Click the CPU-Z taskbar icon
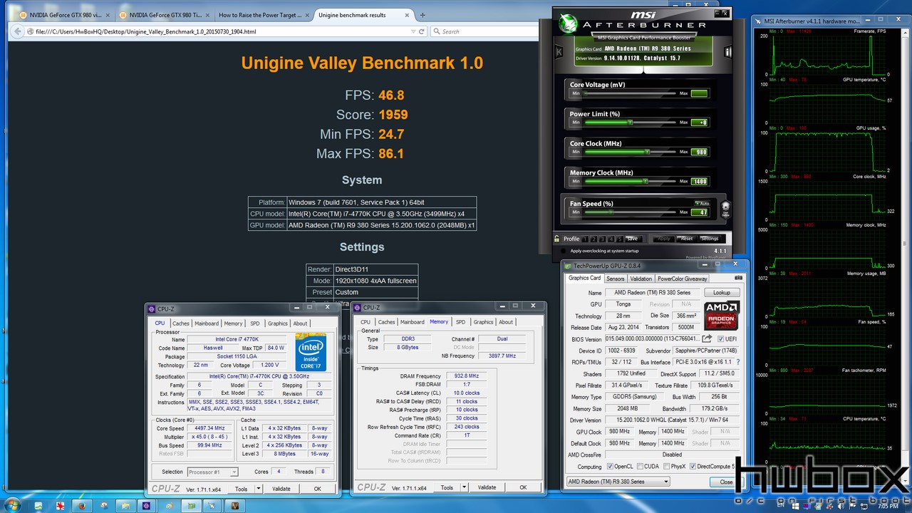912x513 pixels. (147, 505)
